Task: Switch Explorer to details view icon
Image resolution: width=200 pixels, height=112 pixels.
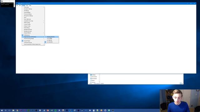Action: [x=181, y=83]
